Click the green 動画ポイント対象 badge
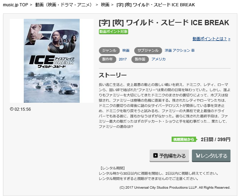The width and height of the screenshot is (238, 196). [114, 31]
